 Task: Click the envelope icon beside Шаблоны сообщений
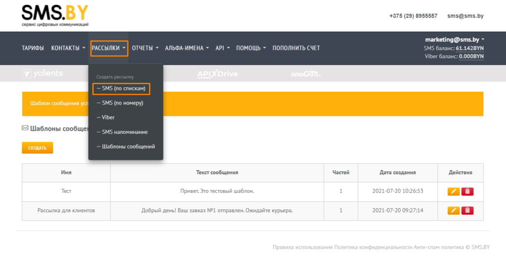point(25,128)
